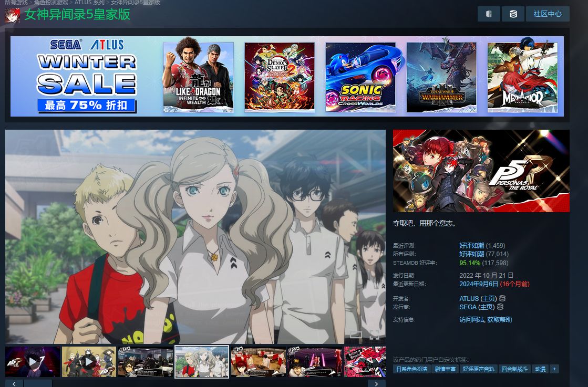Open developer ATLUS link
Viewport: 588px width, 387px height.
(x=469, y=299)
